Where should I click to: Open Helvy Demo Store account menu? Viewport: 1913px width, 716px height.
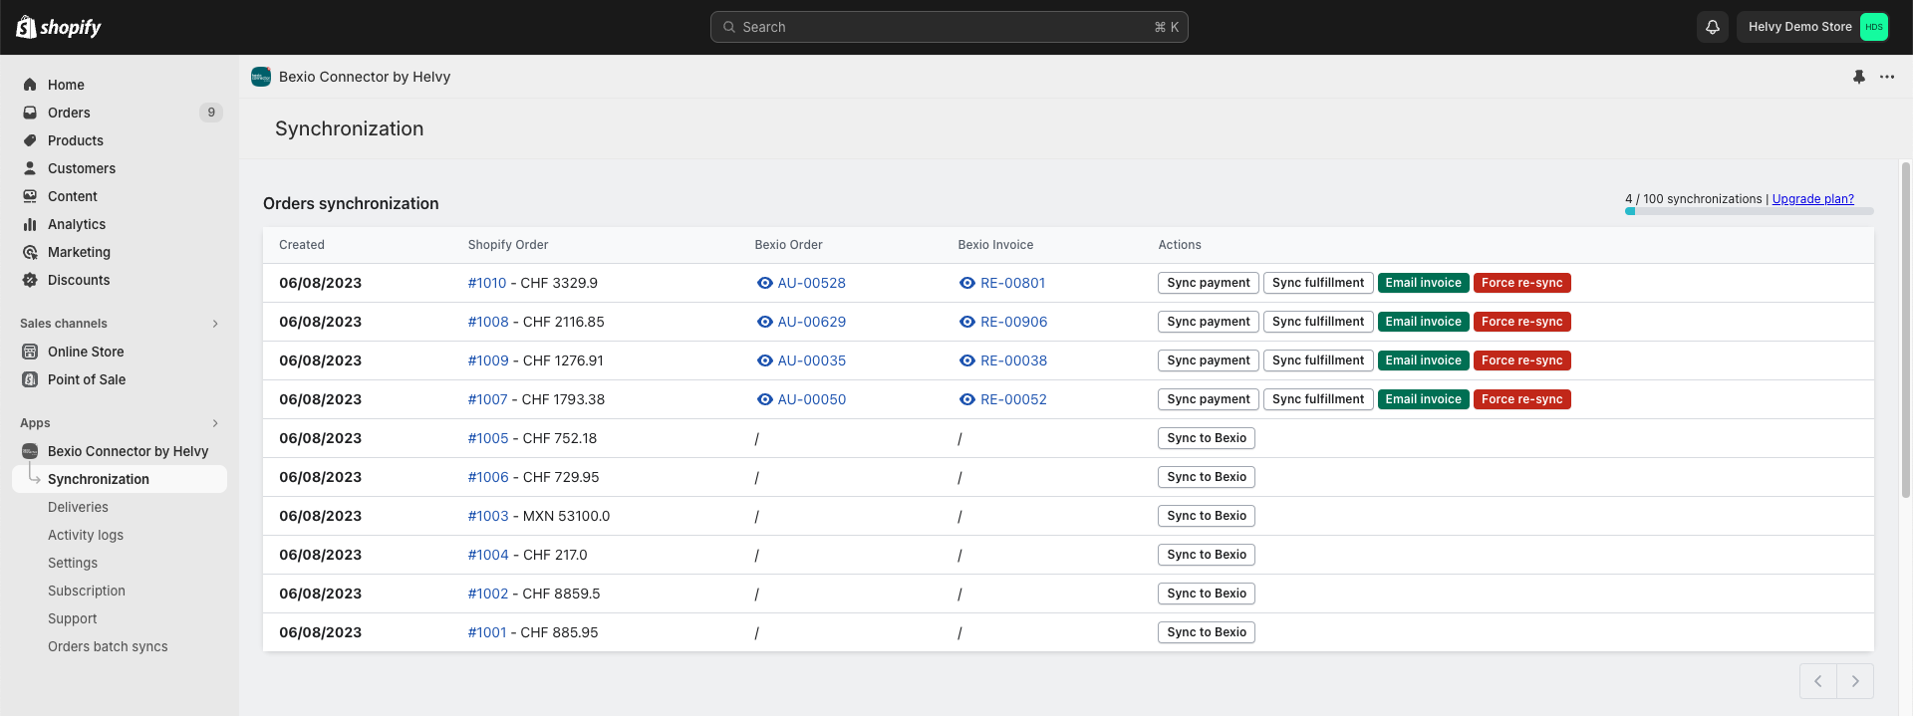tap(1815, 27)
